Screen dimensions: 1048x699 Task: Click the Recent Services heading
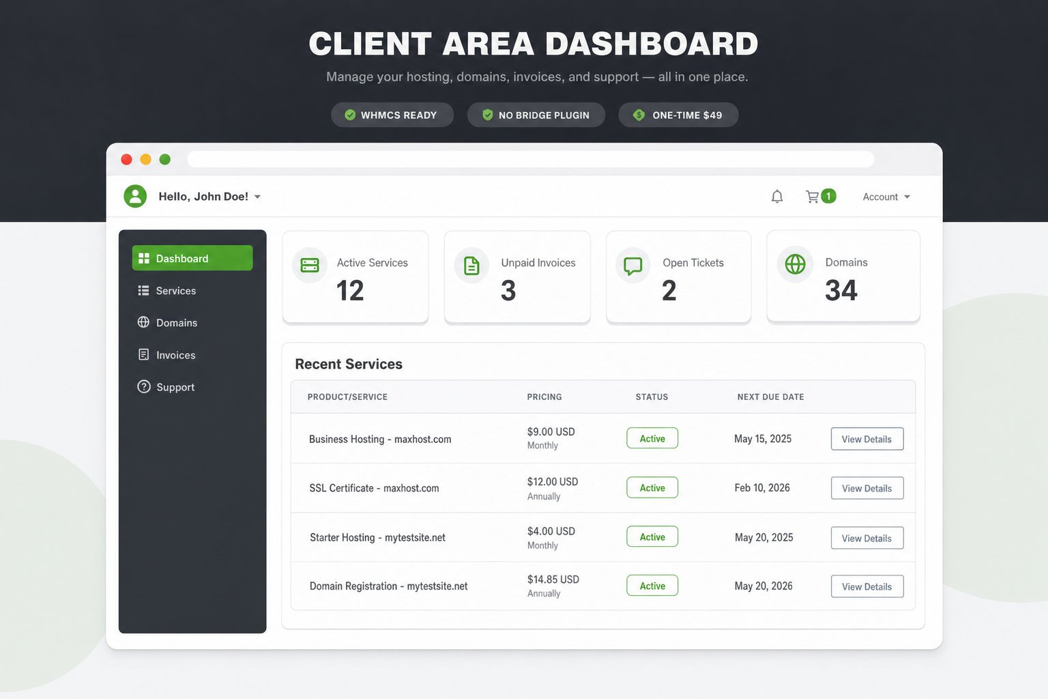click(349, 364)
